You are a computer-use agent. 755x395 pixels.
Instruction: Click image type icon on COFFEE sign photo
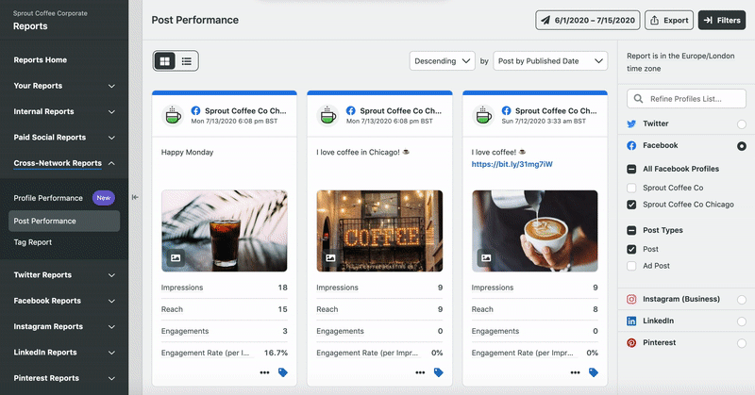tap(330, 258)
